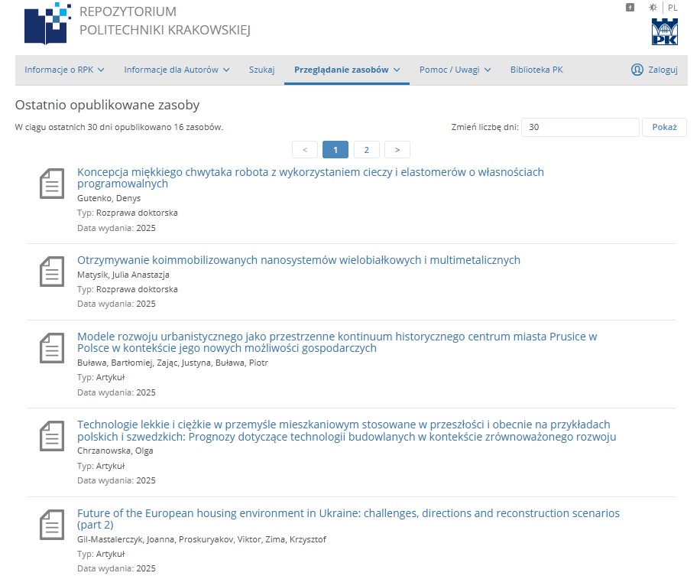The width and height of the screenshot is (700, 576).
Task: Click document icon for Future of European housing
Action: click(52, 525)
